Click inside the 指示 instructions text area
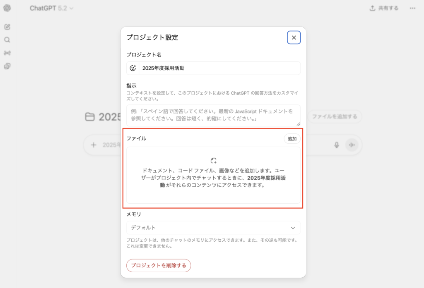 (x=213, y=115)
